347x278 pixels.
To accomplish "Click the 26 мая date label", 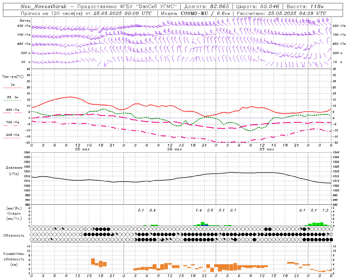I will tap(174, 149).
